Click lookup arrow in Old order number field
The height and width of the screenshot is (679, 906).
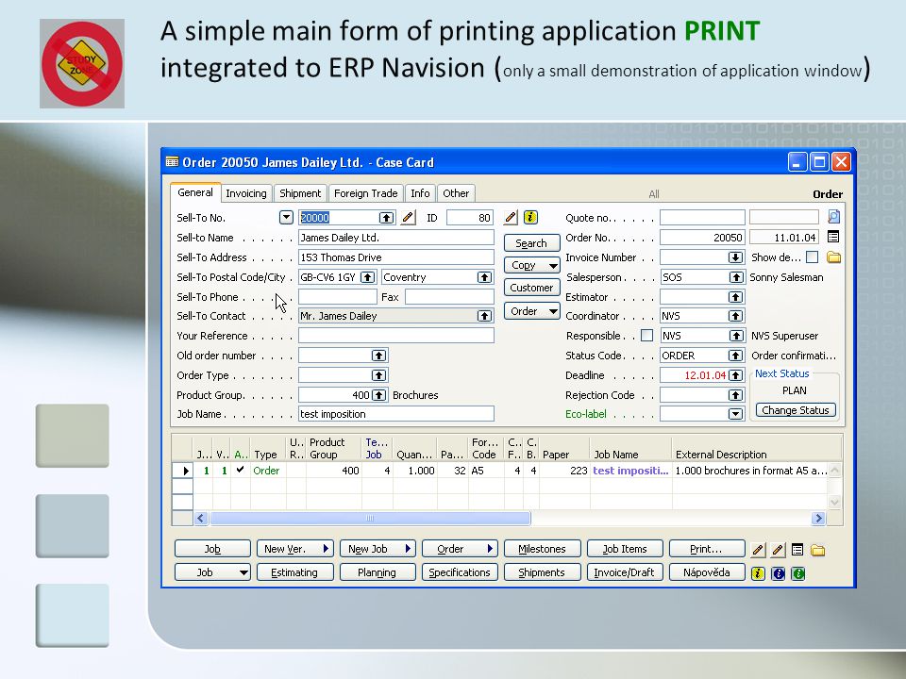coord(378,356)
